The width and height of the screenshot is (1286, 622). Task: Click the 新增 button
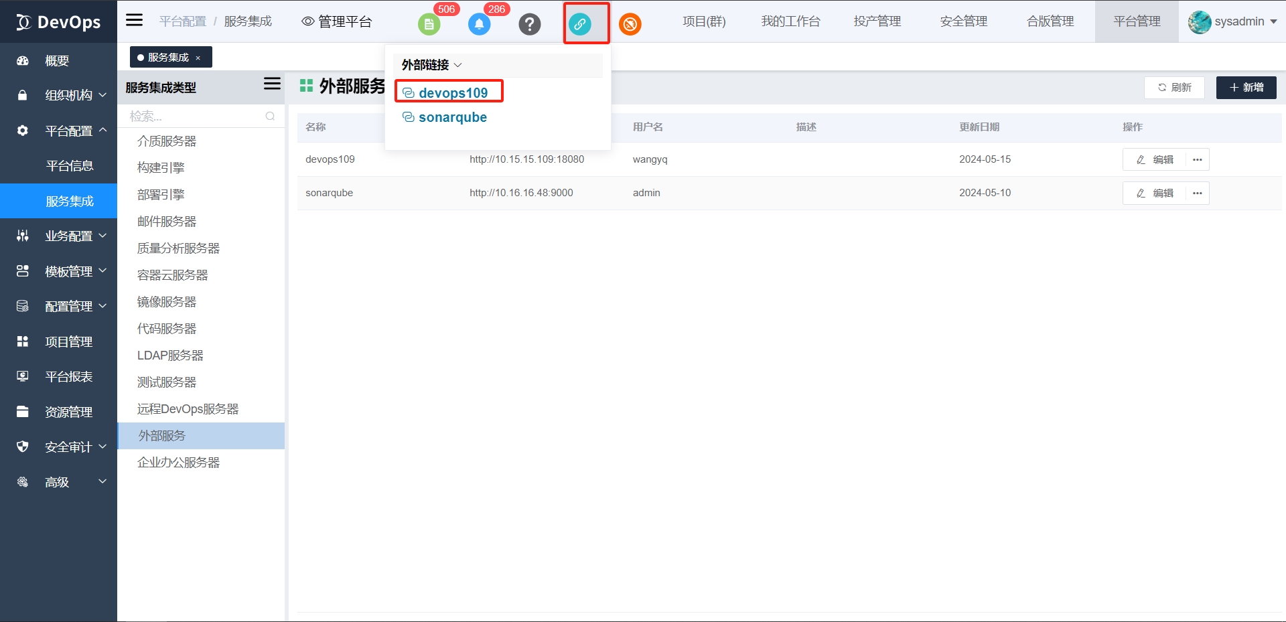1246,88
